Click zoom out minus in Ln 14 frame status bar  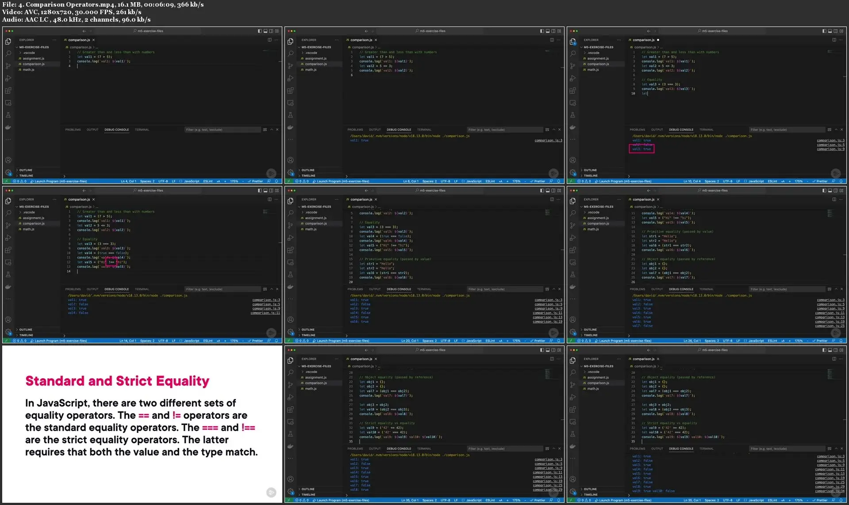[243, 341]
